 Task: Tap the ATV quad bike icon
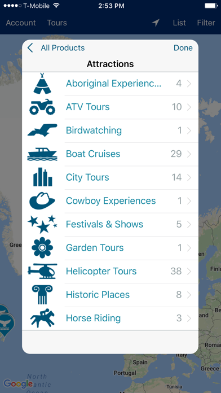[x=42, y=107]
